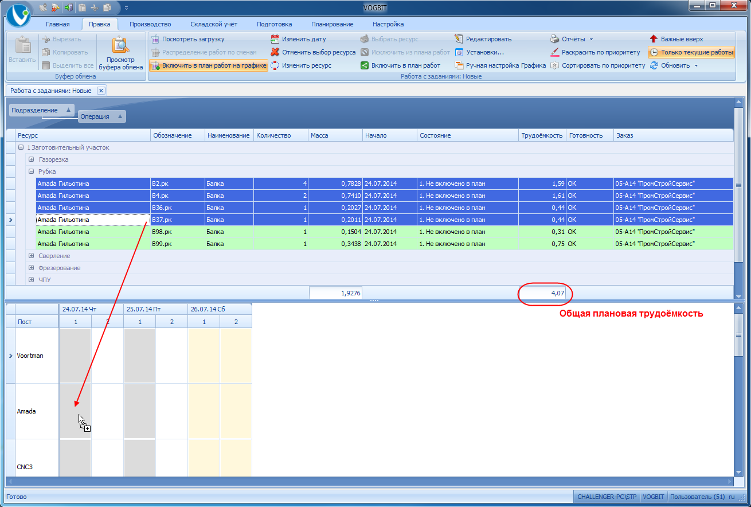Expand the Газорезка tree node
751x507 pixels.
[x=32, y=159]
